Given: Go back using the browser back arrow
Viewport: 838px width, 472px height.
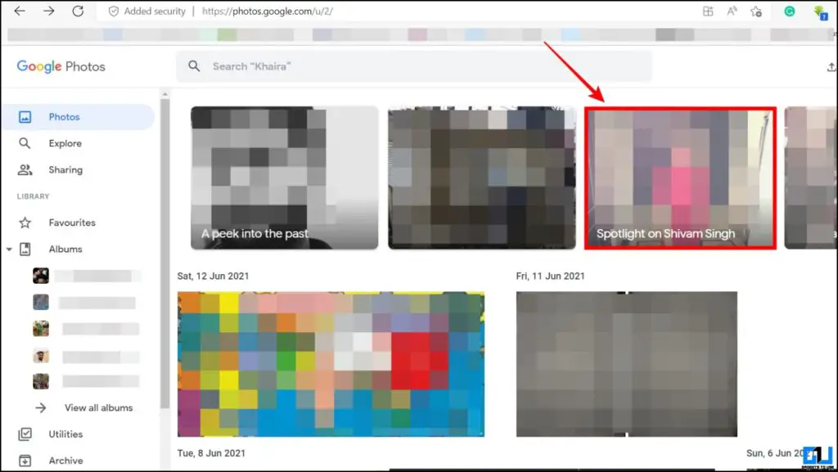Looking at the screenshot, I should coord(20,11).
